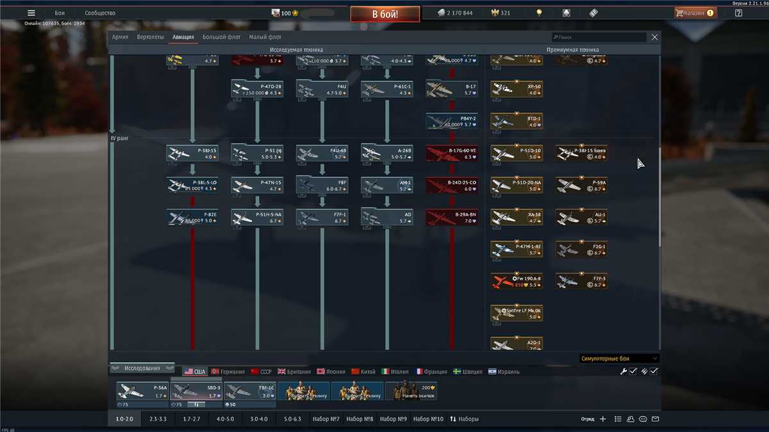Screen dimensions: 769x432
Task: Select preset tab 2.3-3.3
Action: click(158, 419)
